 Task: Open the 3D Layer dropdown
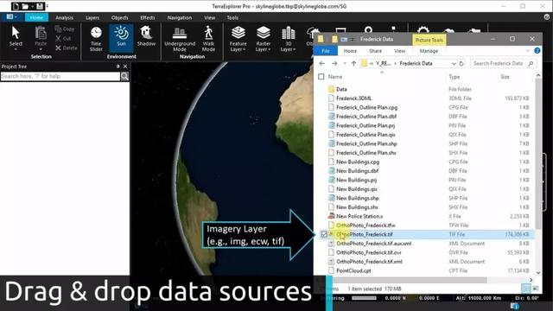pos(288,39)
